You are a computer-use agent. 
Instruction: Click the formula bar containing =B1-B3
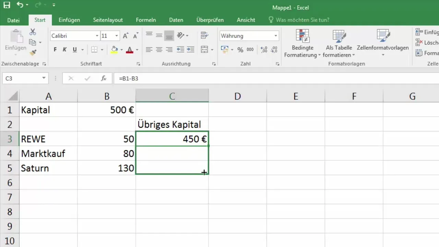pos(276,79)
